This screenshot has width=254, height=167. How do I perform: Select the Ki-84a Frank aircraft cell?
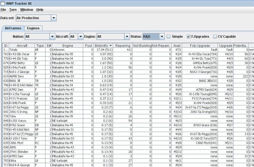(22, 67)
